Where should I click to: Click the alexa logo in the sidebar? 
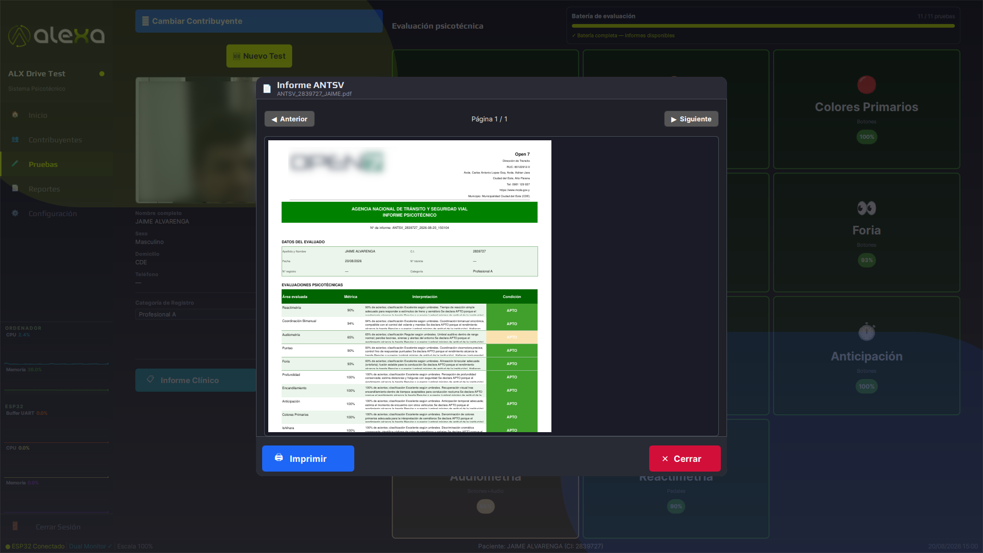(x=56, y=35)
